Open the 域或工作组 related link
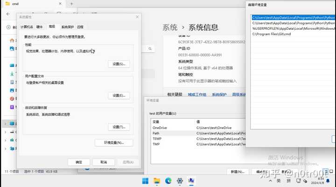Screen dimensions: 336x187 tap(197, 94)
